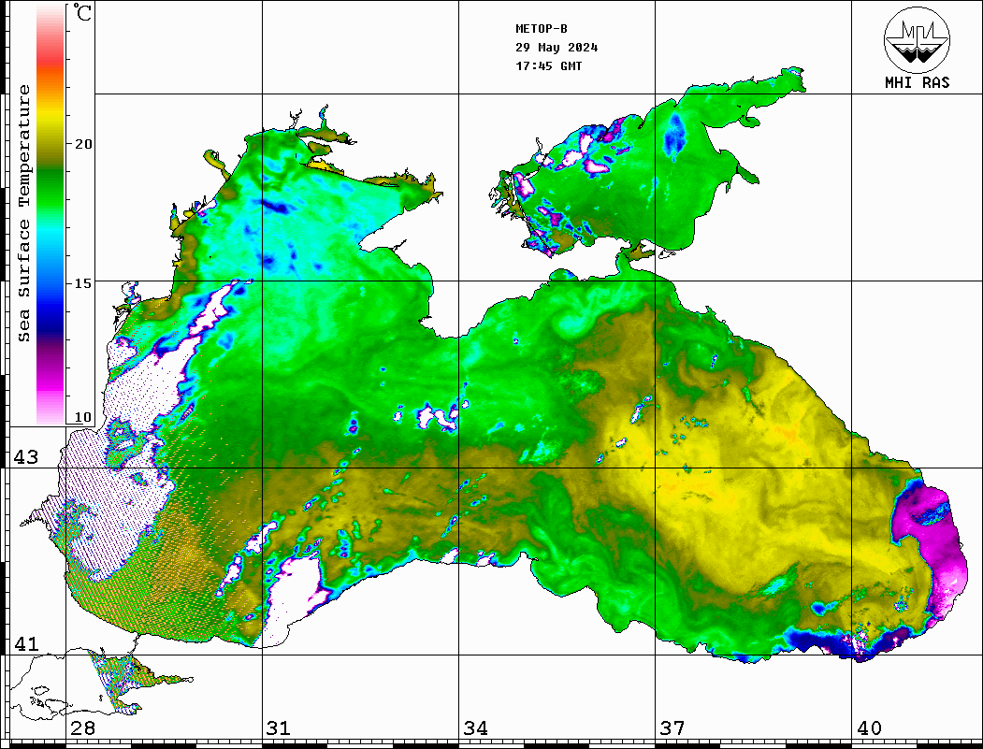Screen dimensions: 983x749
Task: Click the MHI RAS label text
Action: click(x=918, y=82)
